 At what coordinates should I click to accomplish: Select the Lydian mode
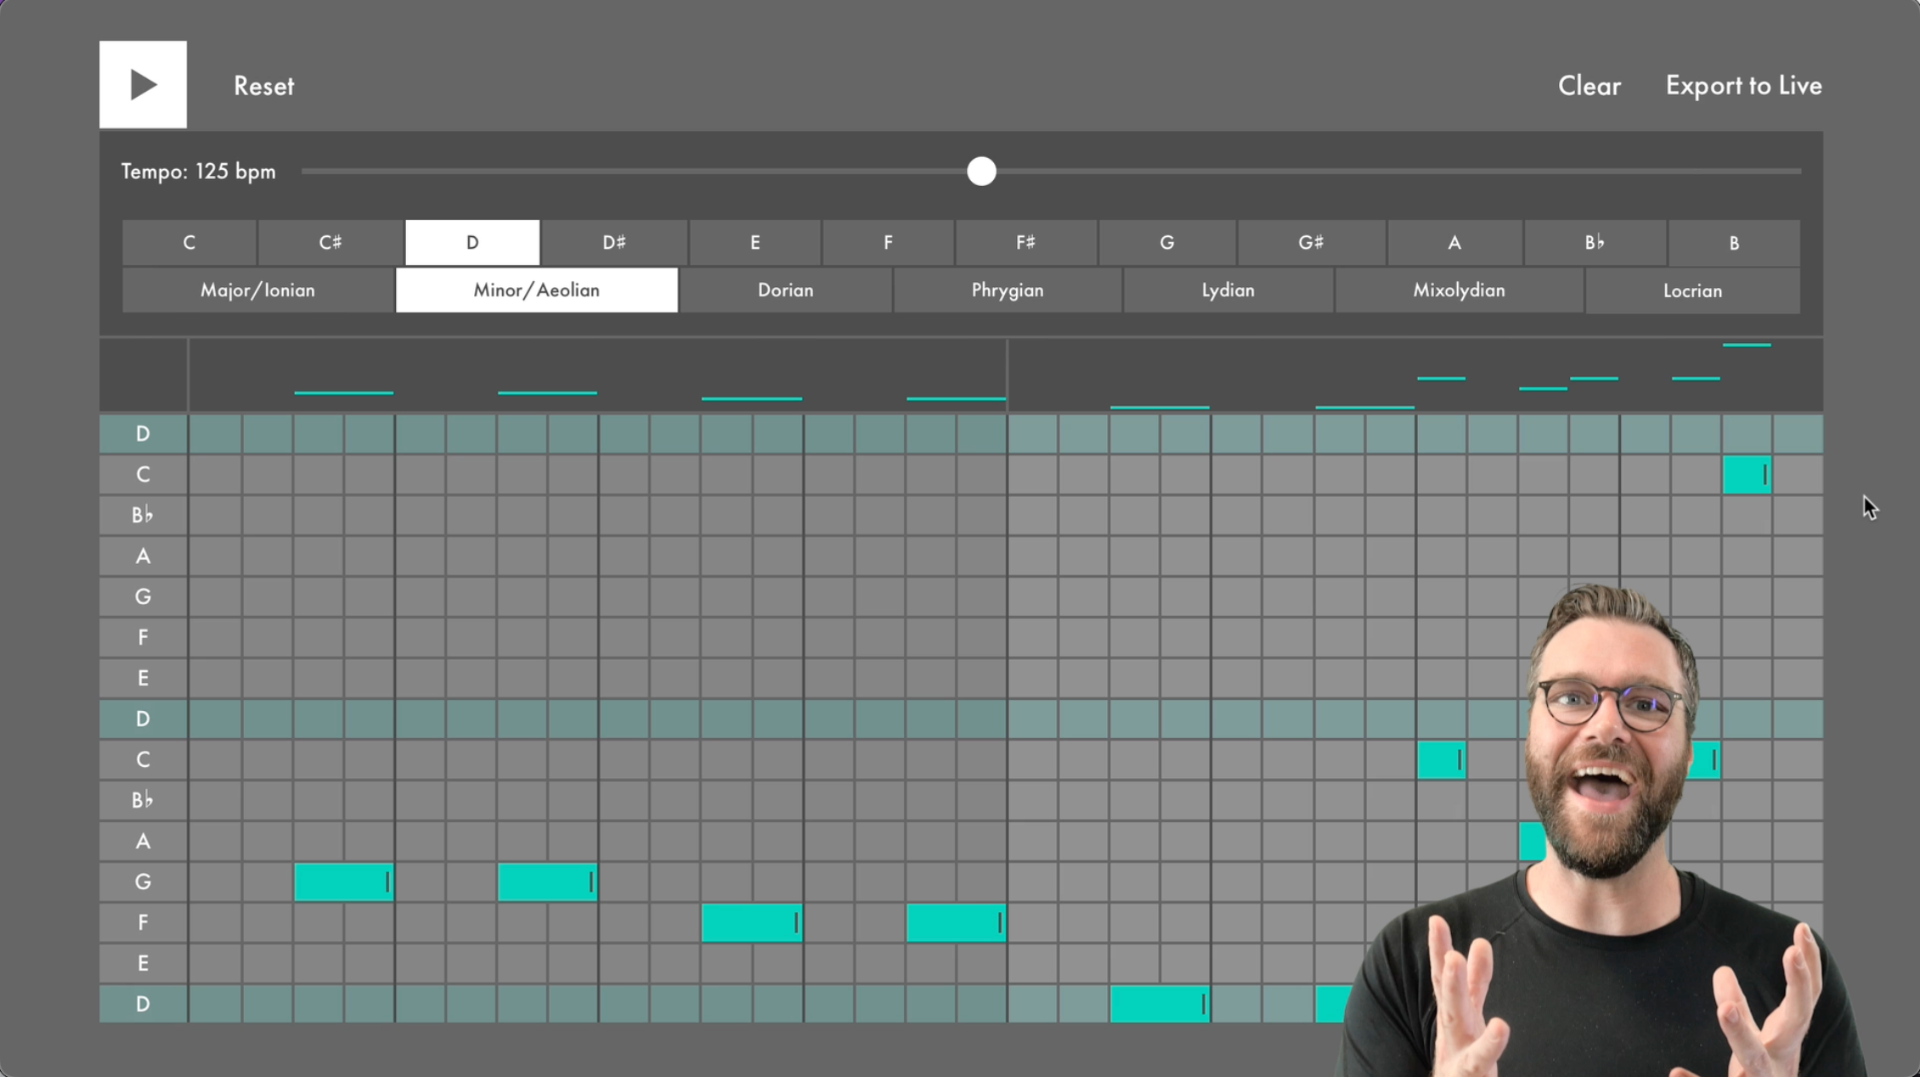pos(1228,290)
